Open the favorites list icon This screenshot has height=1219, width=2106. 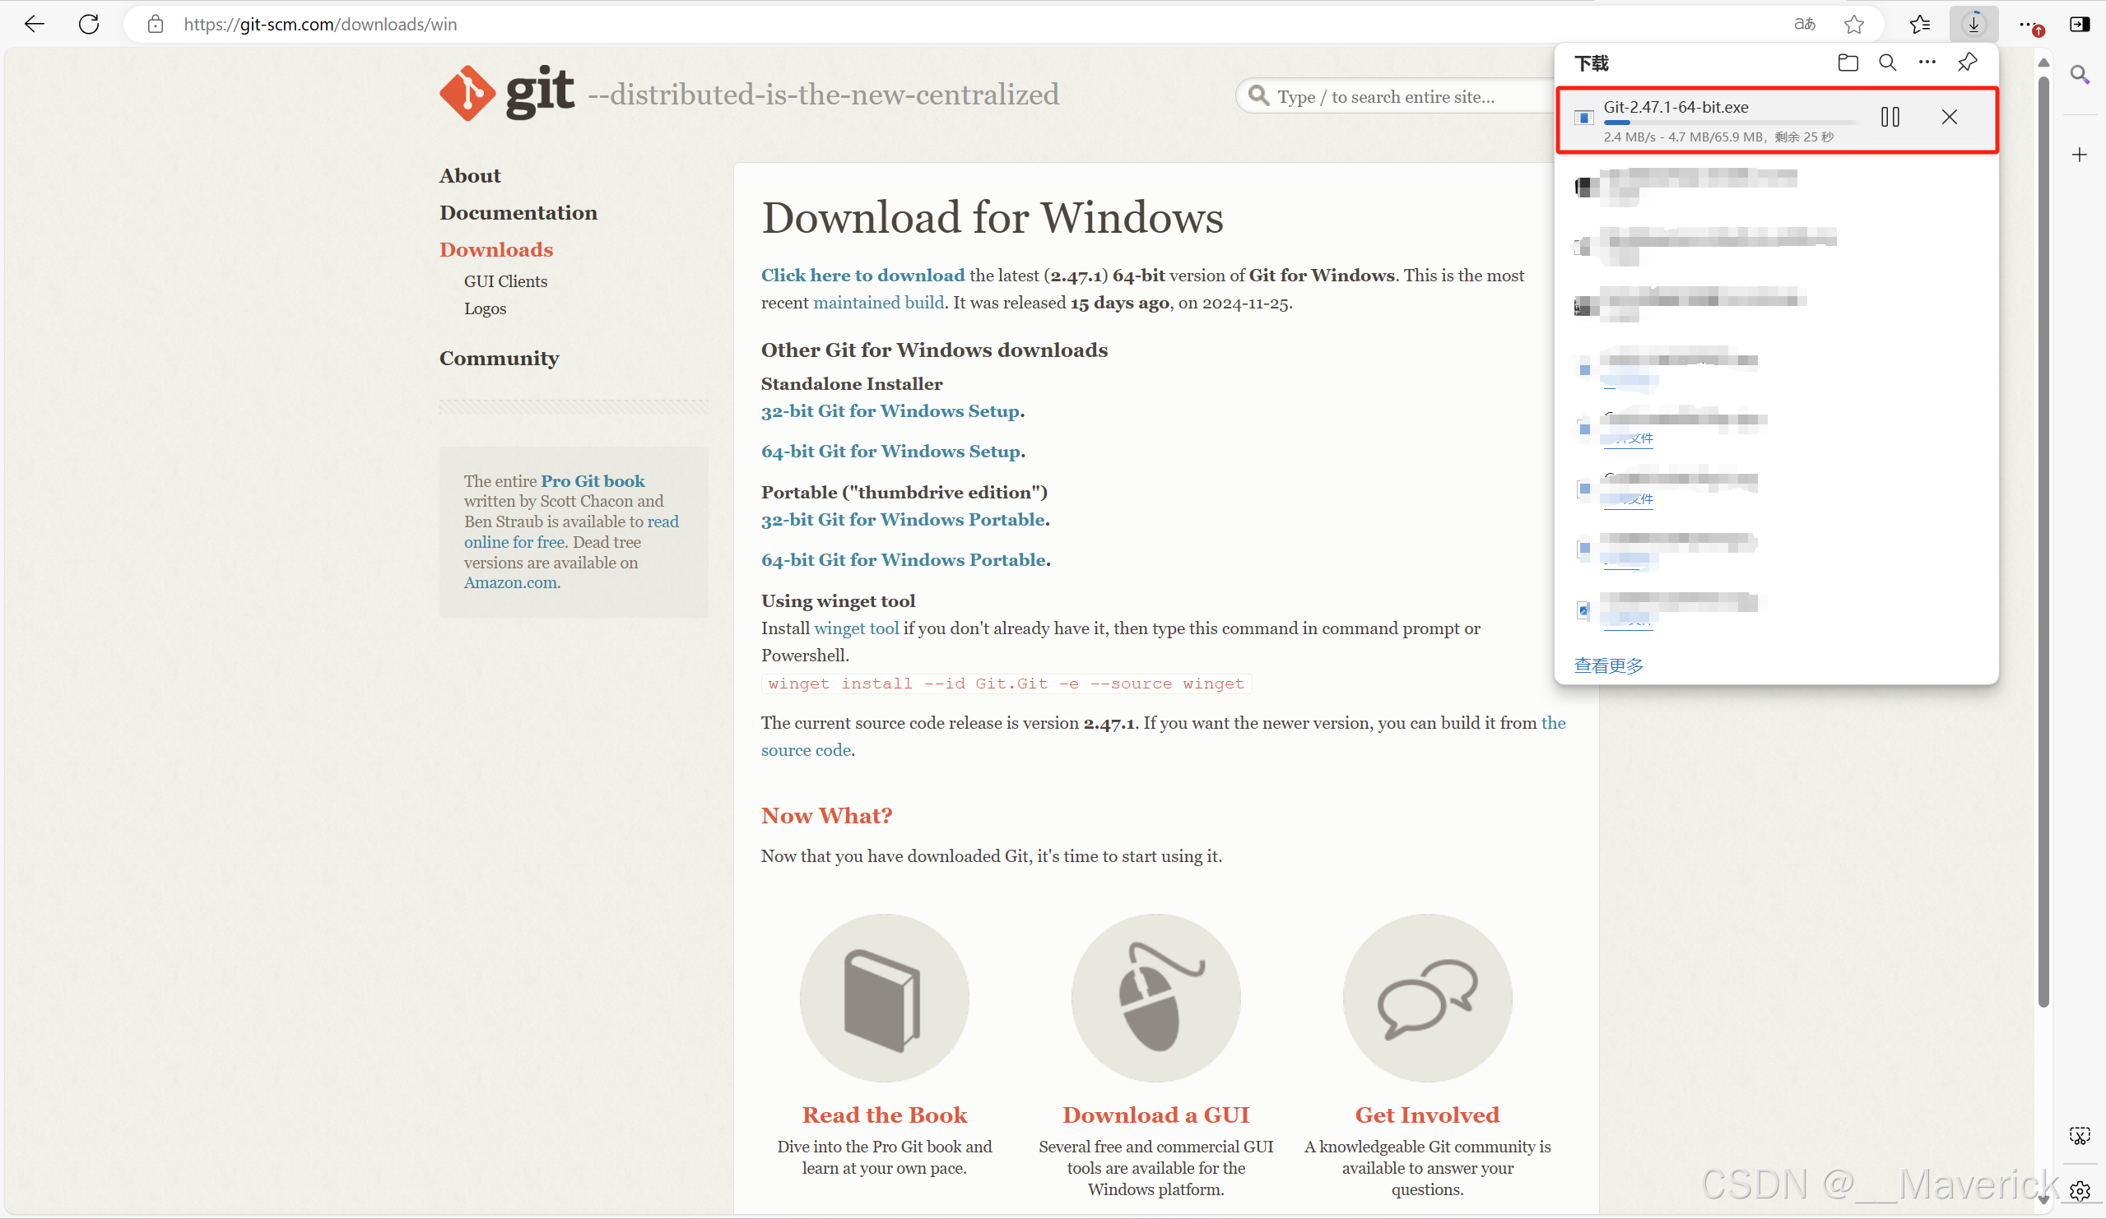(x=1920, y=24)
